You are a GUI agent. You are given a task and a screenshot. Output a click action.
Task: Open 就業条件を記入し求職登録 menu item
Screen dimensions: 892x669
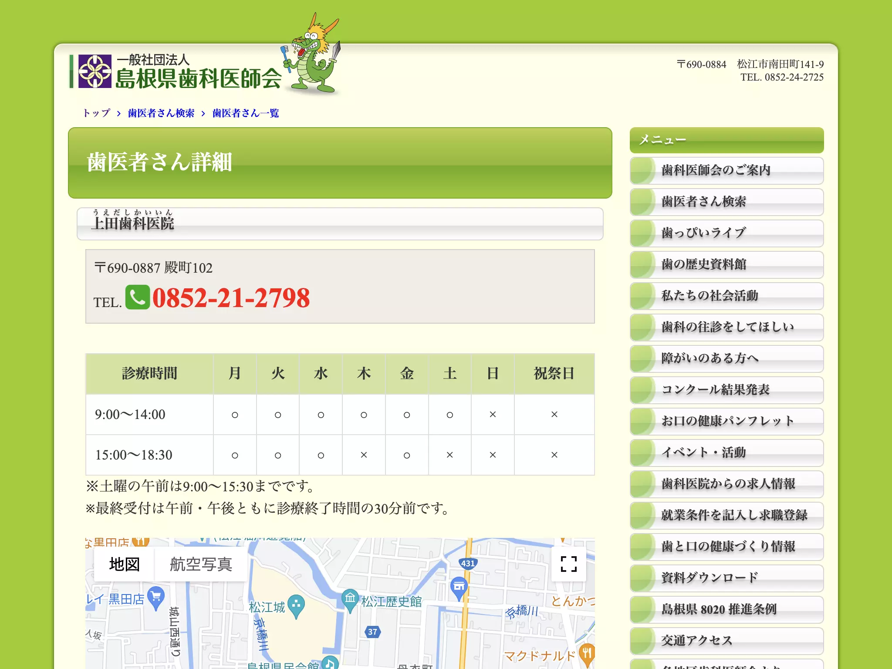(x=726, y=515)
